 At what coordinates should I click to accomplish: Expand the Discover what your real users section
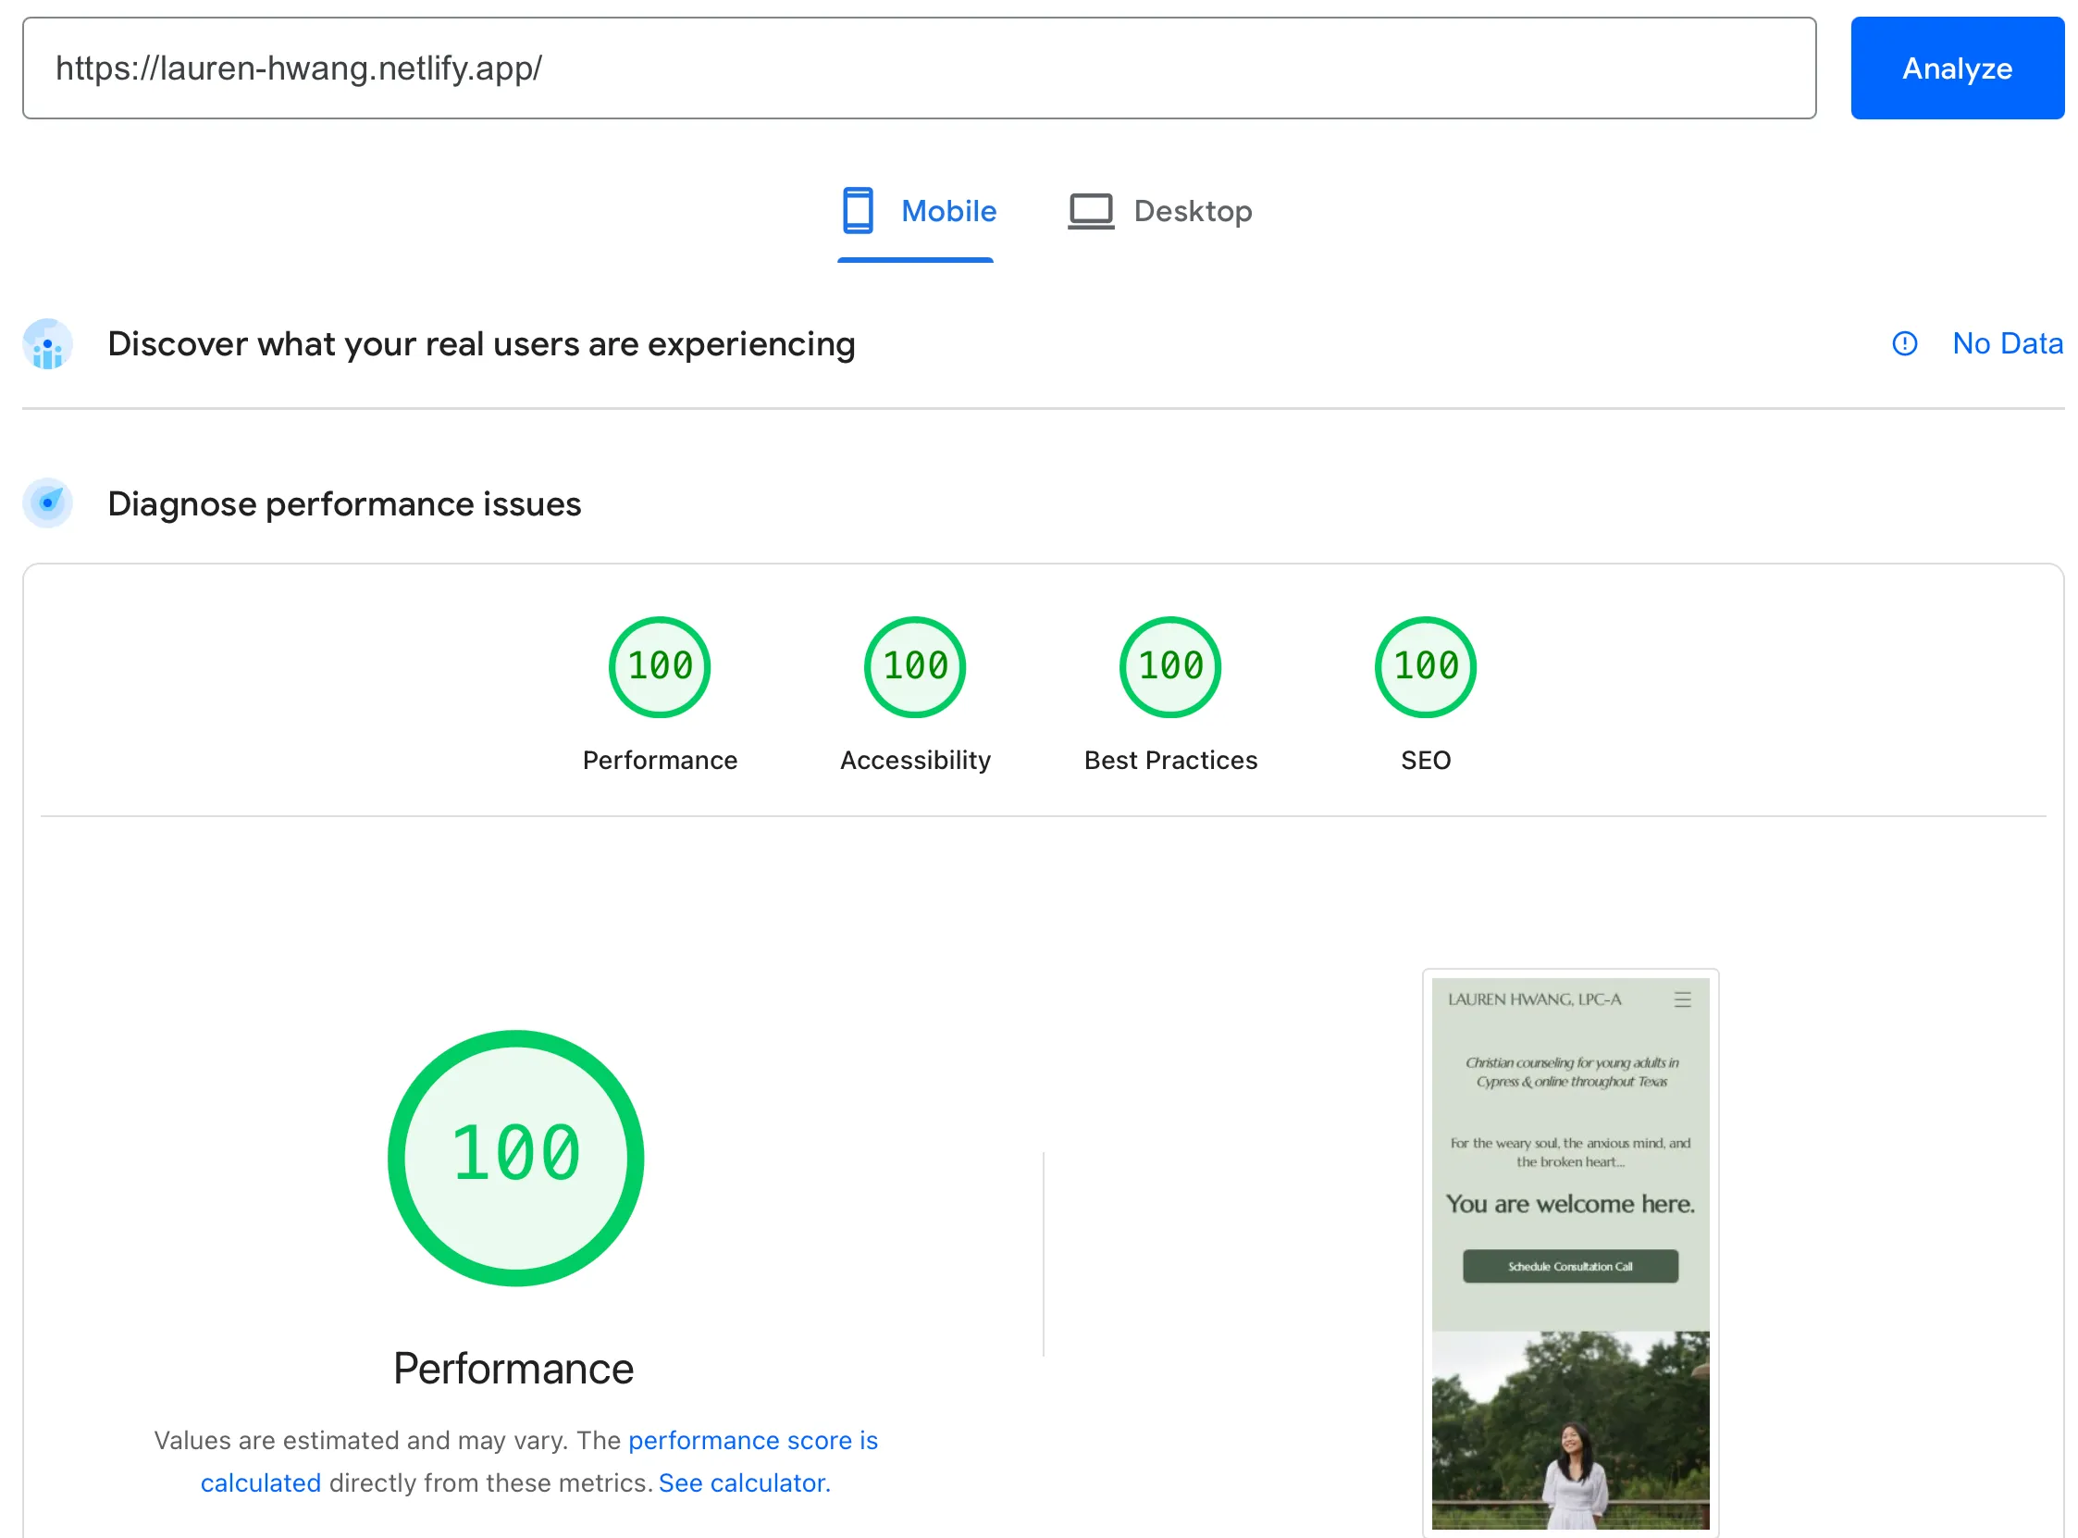pyautogui.click(x=481, y=343)
